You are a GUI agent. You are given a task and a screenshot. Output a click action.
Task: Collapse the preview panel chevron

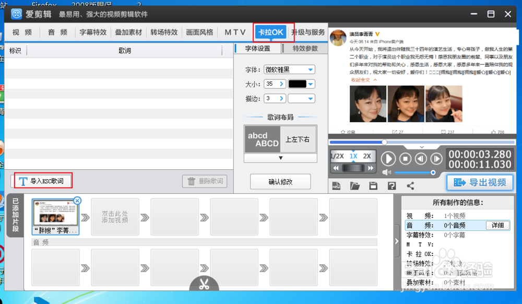(x=422, y=147)
